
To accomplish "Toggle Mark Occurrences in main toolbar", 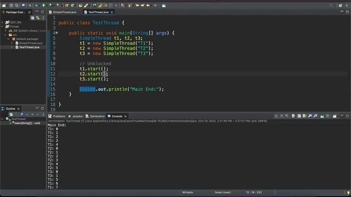I will pos(100,5).
